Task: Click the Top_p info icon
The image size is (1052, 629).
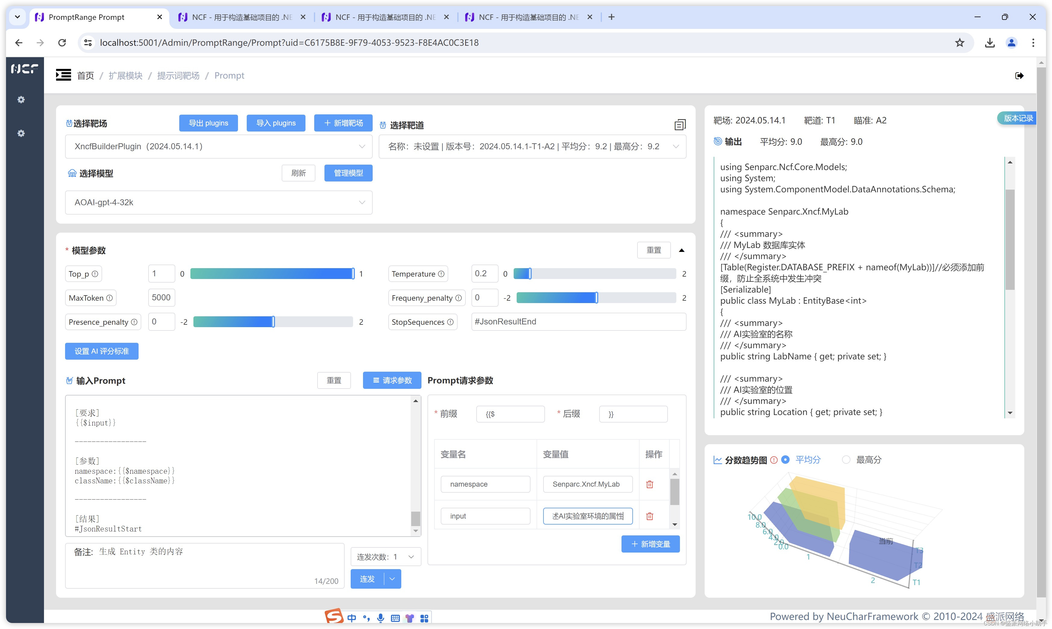Action: pyautogui.click(x=95, y=274)
